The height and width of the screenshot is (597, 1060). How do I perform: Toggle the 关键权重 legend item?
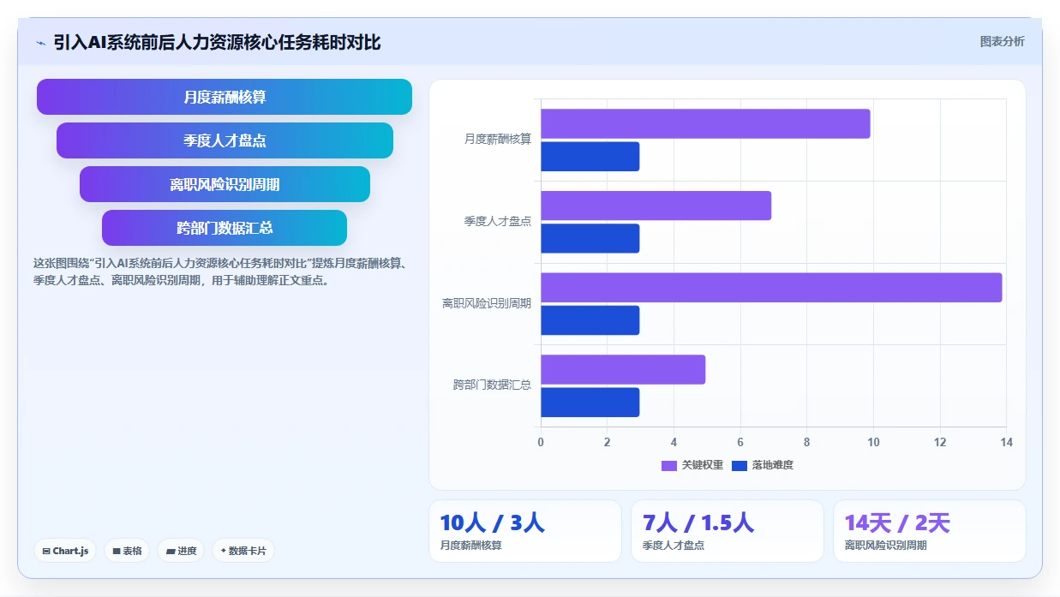[x=692, y=465]
